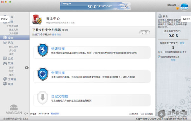Click the 工具箱 toolbox icon in sidebar
This screenshot has height=121, width=191.
pos(5,79)
